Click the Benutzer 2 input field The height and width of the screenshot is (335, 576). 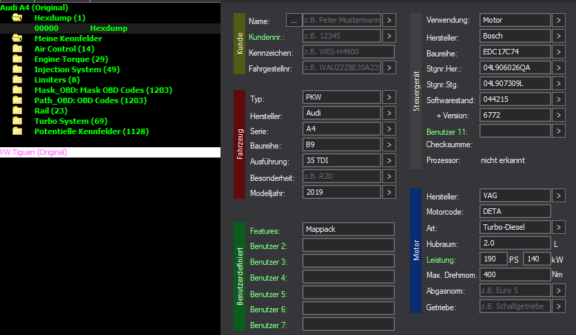[348, 245]
